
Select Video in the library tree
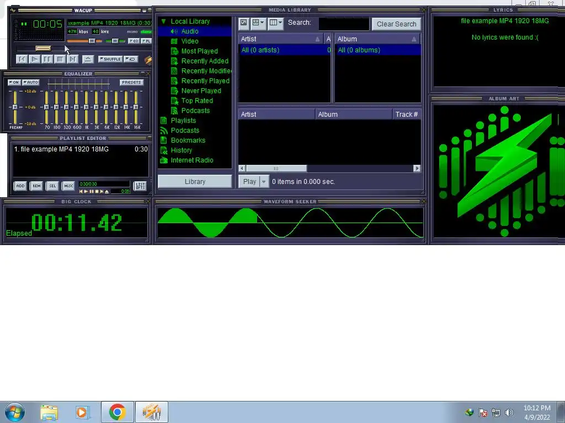pyautogui.click(x=190, y=41)
